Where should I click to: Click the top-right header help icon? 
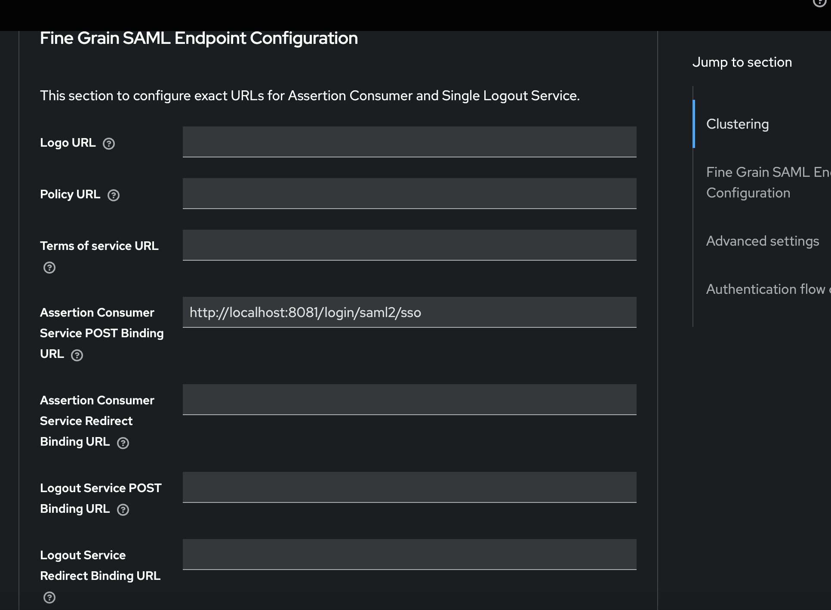coord(819,2)
